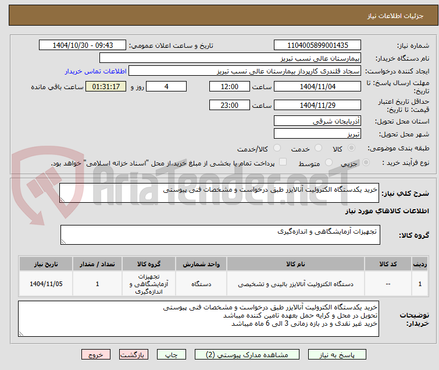The height and width of the screenshot is (370, 439).
Task: Click the جزئیات اطلاعات نیاز page title
Action: coord(395,16)
